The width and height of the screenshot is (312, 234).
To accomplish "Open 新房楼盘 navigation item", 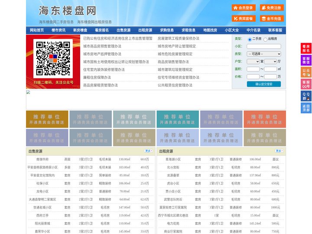I will click(x=80, y=30).
